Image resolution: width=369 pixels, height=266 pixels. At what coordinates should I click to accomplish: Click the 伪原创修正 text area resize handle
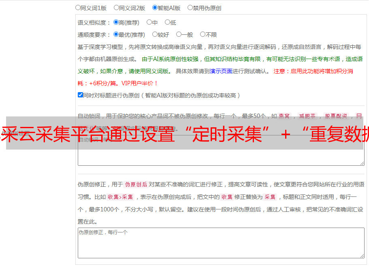pos(362,256)
